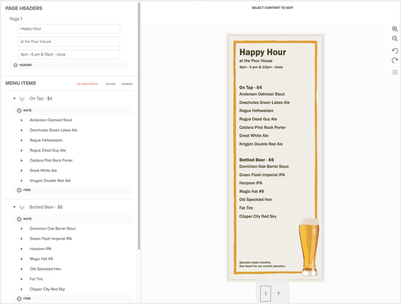Expand Deschutes Green Lakes Ale item
This screenshot has width=401, height=304.
[22, 131]
